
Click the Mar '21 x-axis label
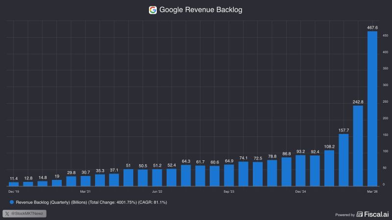[85, 192]
